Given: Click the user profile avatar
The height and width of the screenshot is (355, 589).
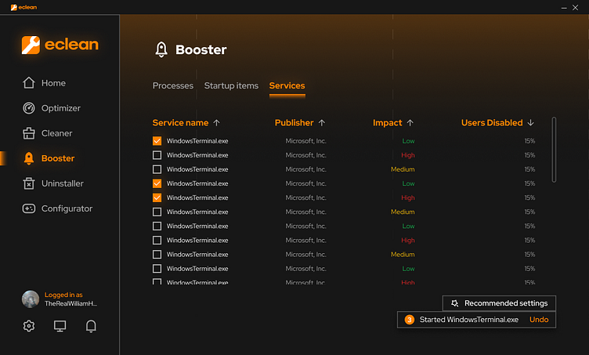Looking at the screenshot, I should (x=31, y=299).
